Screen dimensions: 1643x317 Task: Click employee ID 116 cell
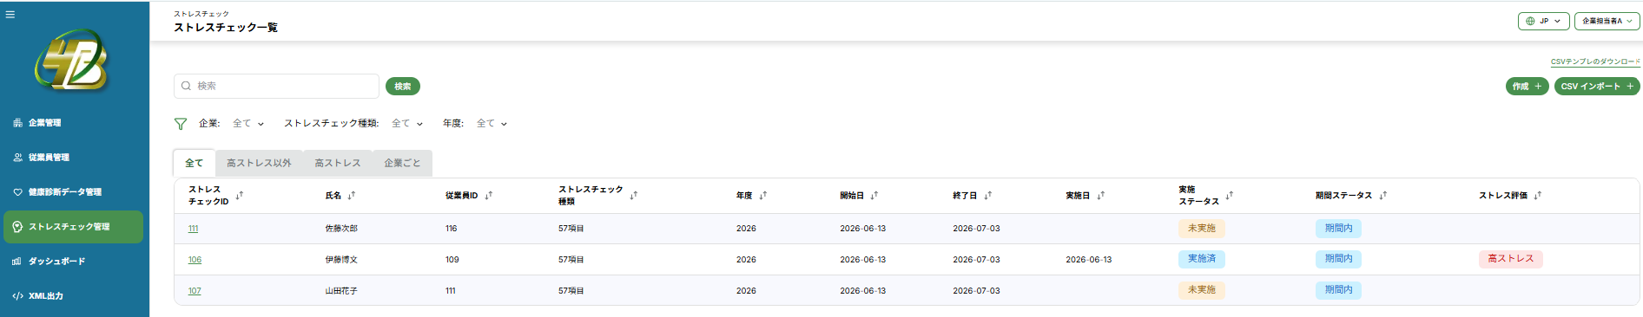point(452,229)
